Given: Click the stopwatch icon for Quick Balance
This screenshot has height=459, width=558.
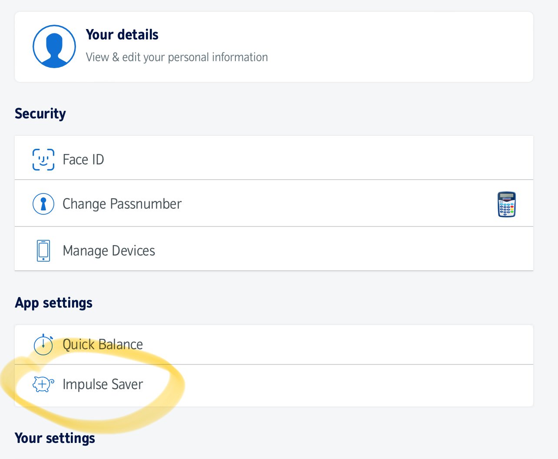Looking at the screenshot, I should (43, 345).
